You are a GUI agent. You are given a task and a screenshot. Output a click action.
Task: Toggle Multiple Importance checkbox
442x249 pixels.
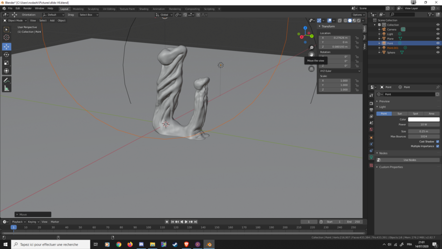(x=438, y=146)
